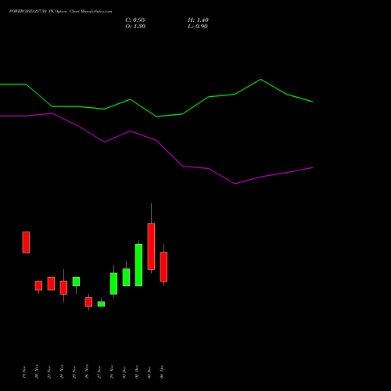Select the high value H: 1.40
Image resolution: width=391 pixels, height=391 pixels.
coord(198,20)
